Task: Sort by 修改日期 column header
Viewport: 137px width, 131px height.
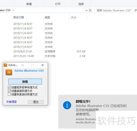Action: (x=19, y=17)
